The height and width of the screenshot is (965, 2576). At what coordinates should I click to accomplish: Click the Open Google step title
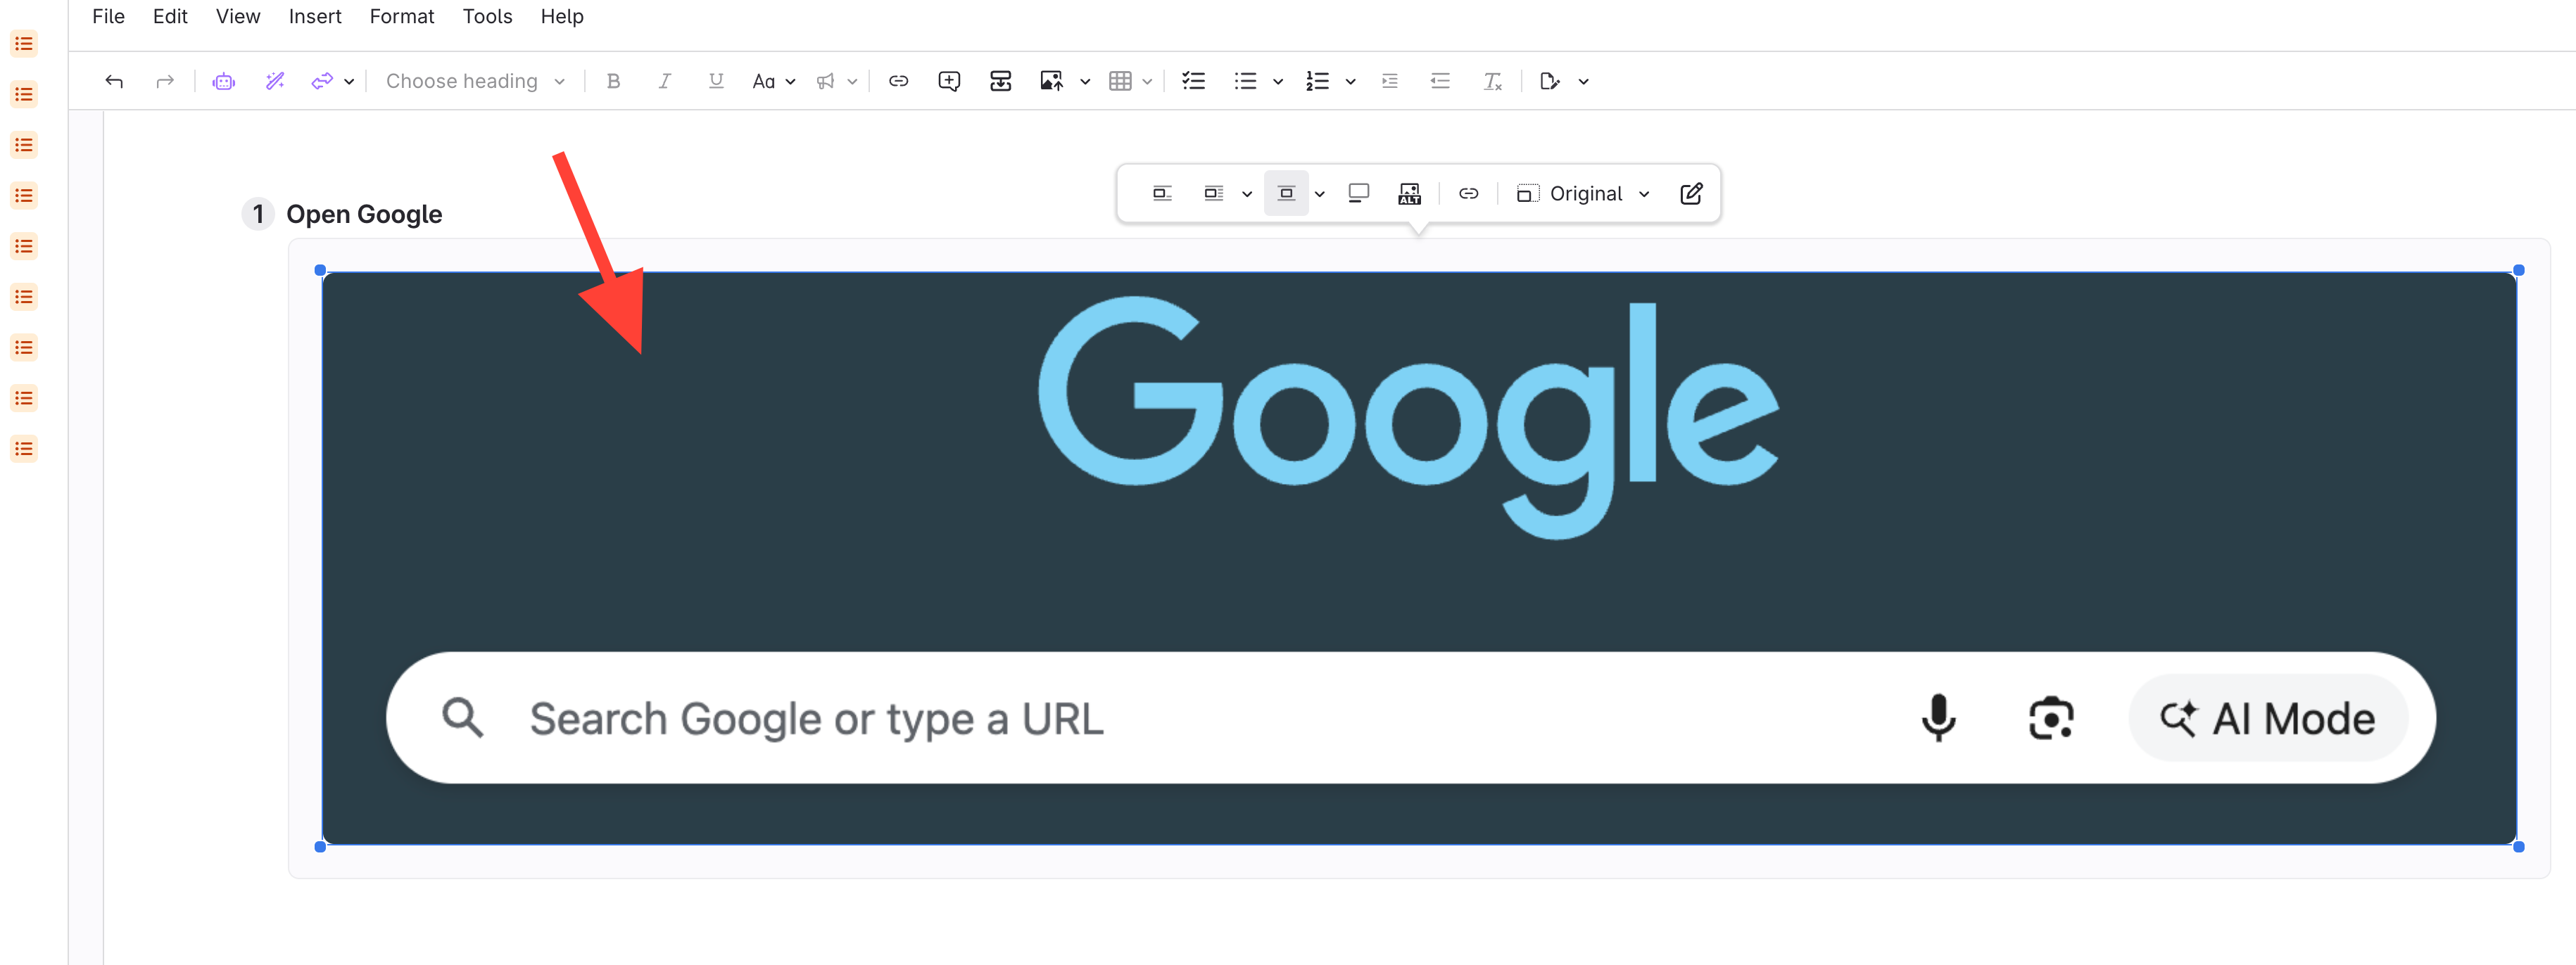pos(364,215)
